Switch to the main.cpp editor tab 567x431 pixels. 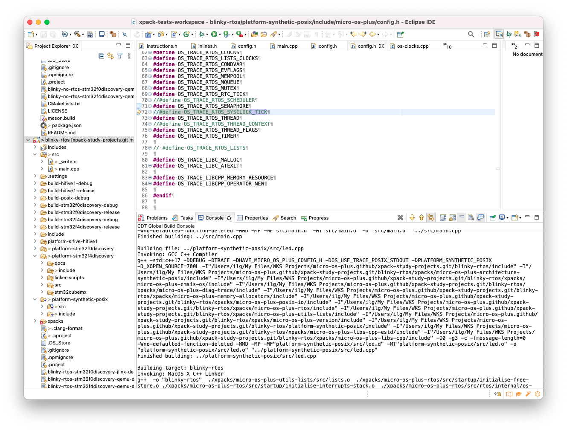pyautogui.click(x=287, y=46)
